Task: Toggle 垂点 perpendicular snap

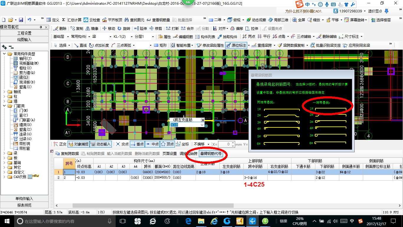Action: pyautogui.click(x=137, y=144)
